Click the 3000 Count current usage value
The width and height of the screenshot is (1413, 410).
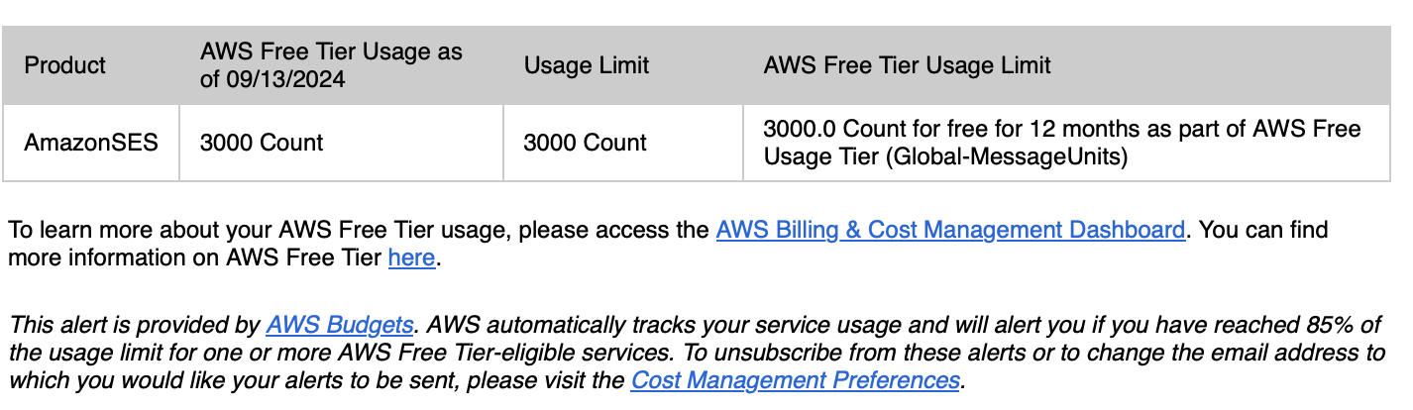point(262,143)
